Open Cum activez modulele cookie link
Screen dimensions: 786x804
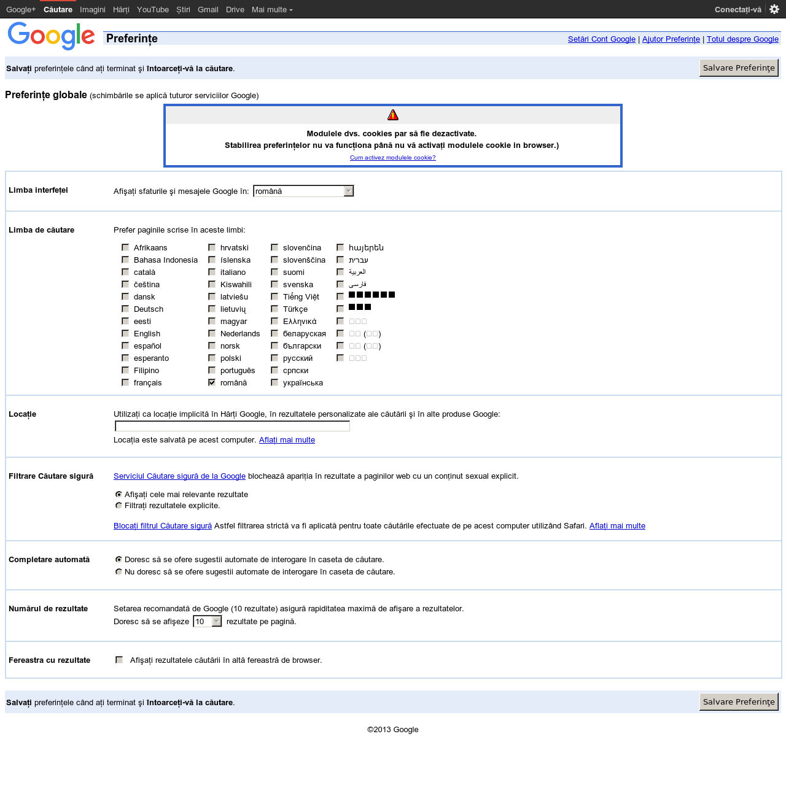click(393, 158)
